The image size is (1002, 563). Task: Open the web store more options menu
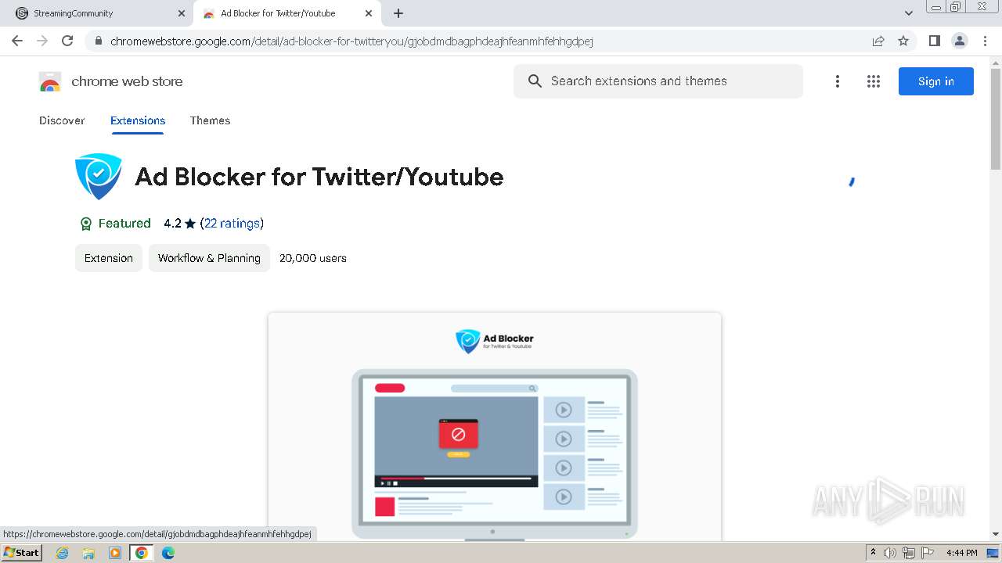838,81
